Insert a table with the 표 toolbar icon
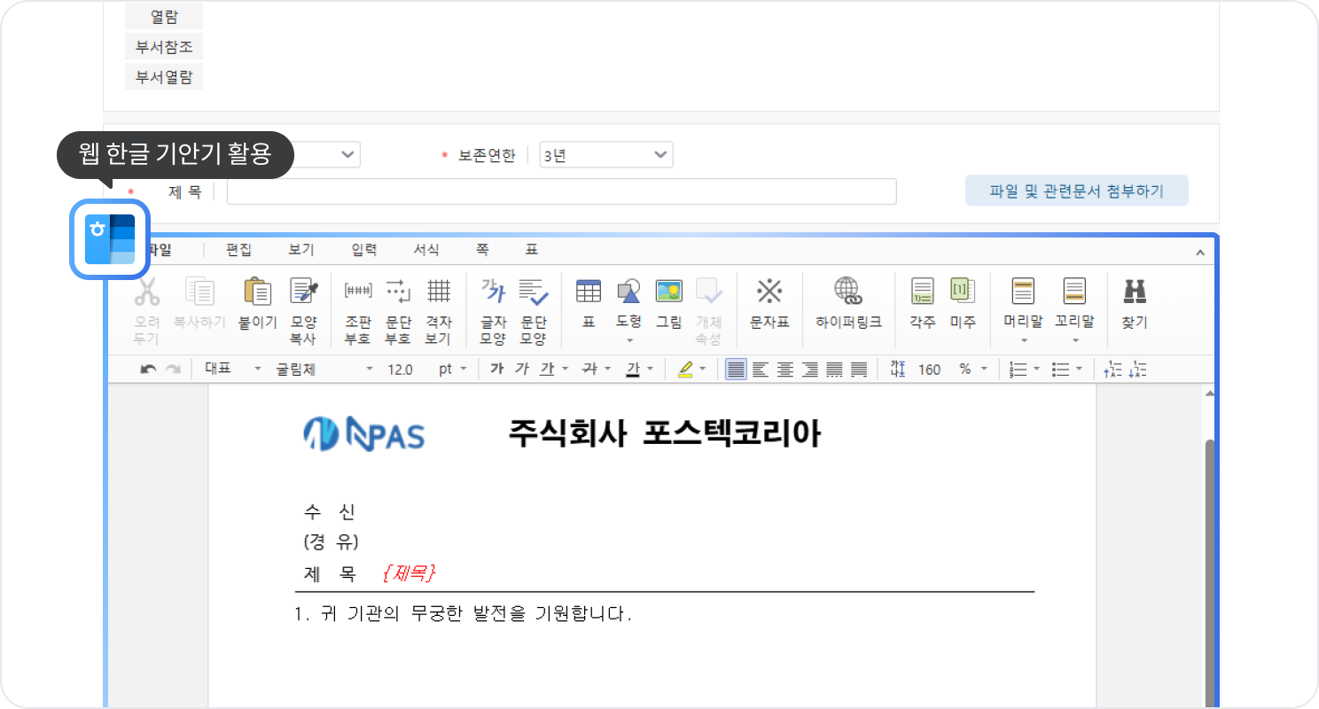This screenshot has height=709, width=1319. point(588,304)
